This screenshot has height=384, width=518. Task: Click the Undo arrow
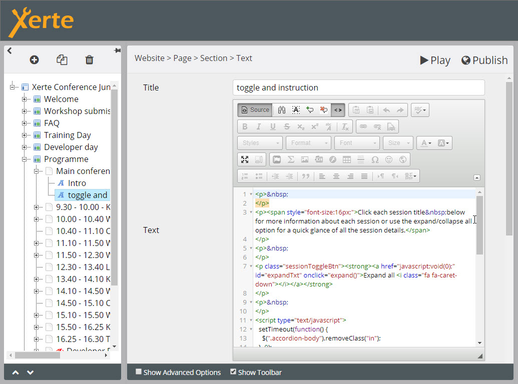(x=386, y=110)
